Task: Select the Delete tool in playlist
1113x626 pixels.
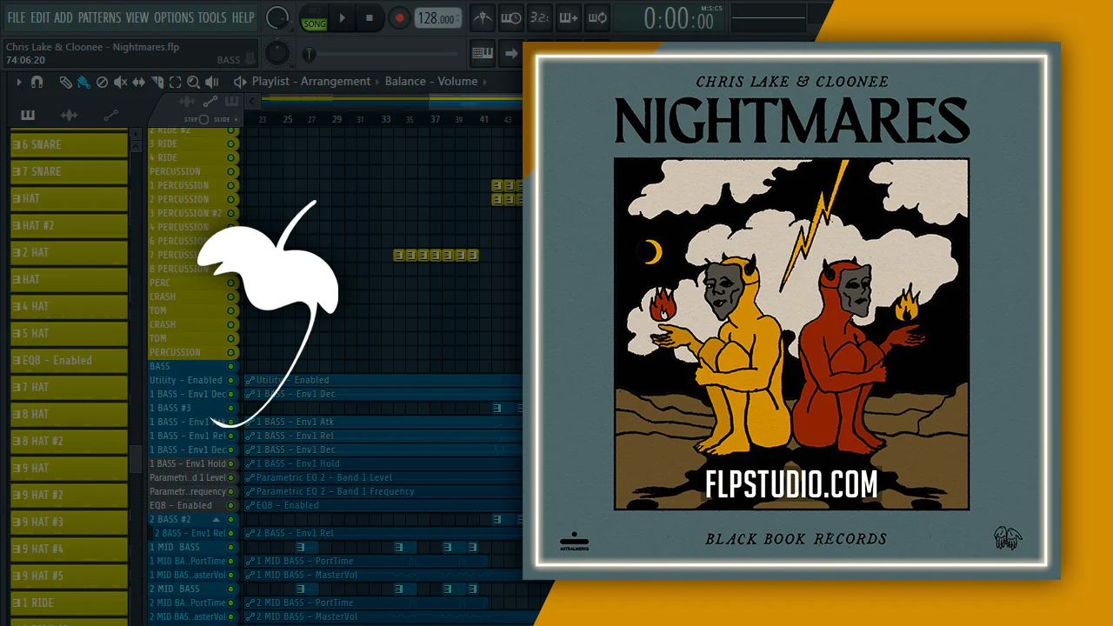Action: [102, 82]
